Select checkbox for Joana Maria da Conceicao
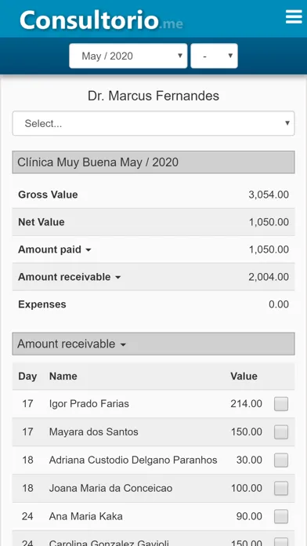This screenshot has height=546, width=307. 281,488
